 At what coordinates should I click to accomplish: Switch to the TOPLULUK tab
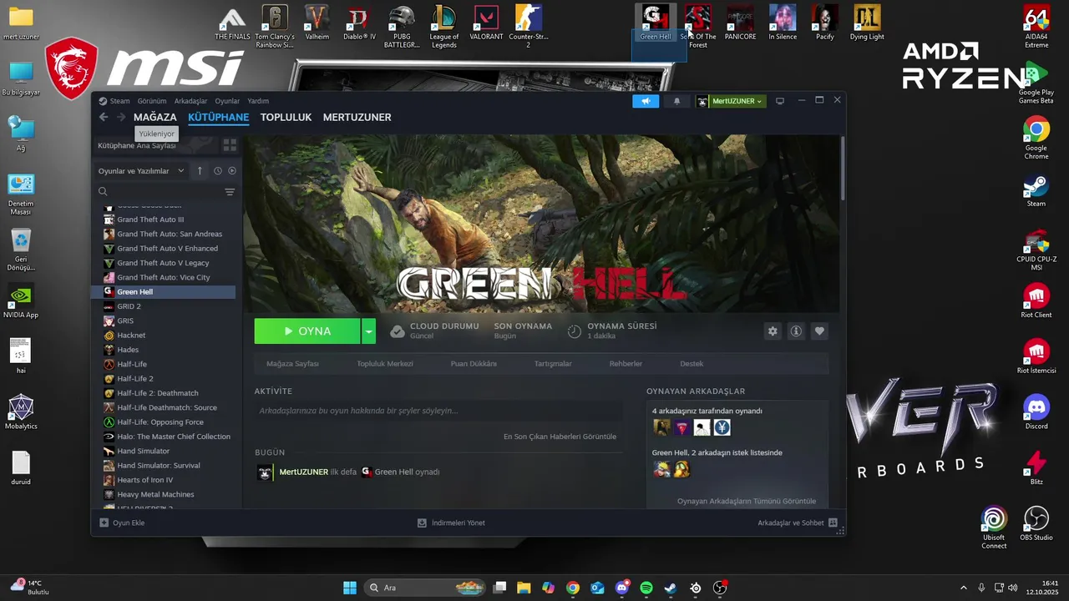(286, 118)
